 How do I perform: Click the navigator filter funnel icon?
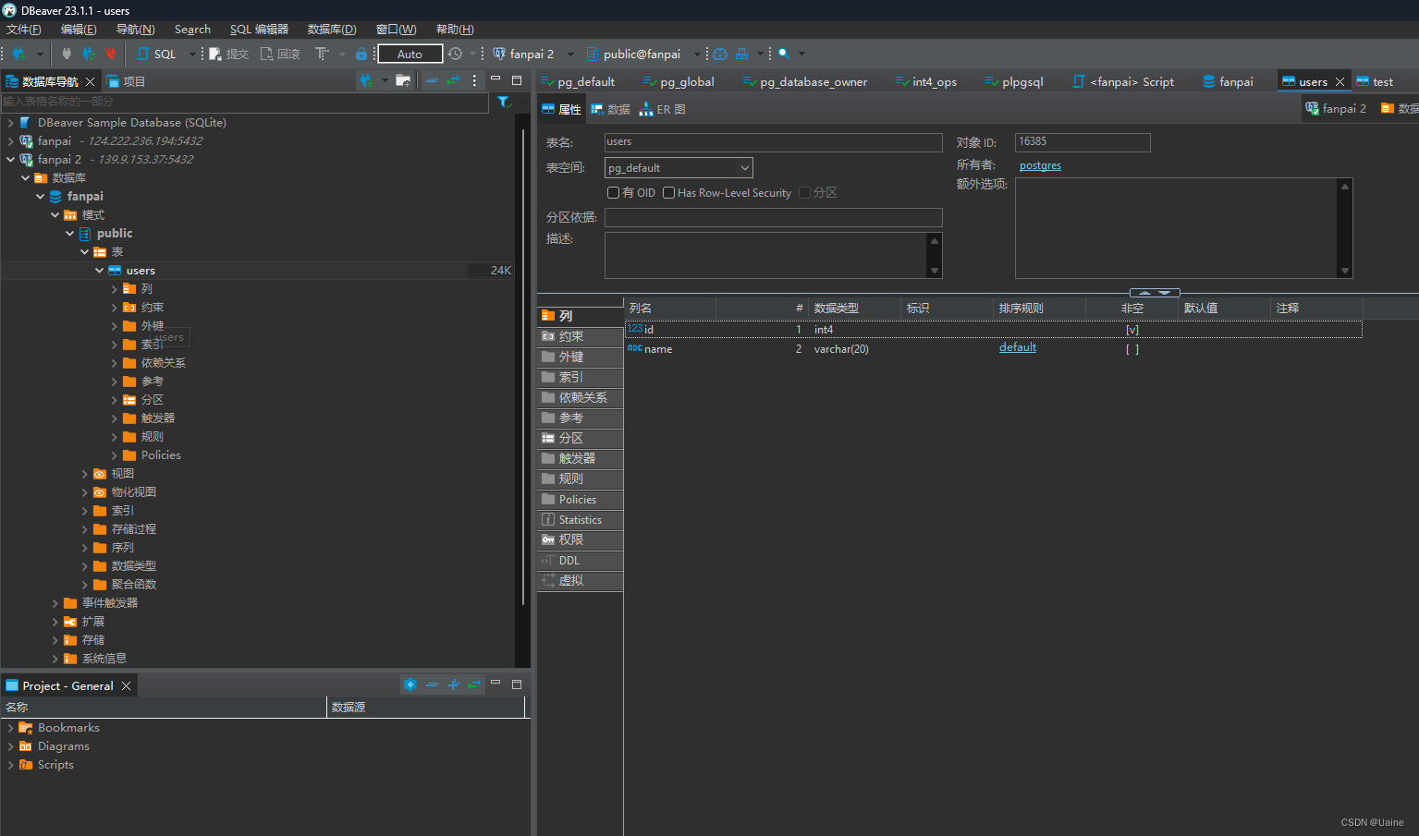pyautogui.click(x=504, y=102)
